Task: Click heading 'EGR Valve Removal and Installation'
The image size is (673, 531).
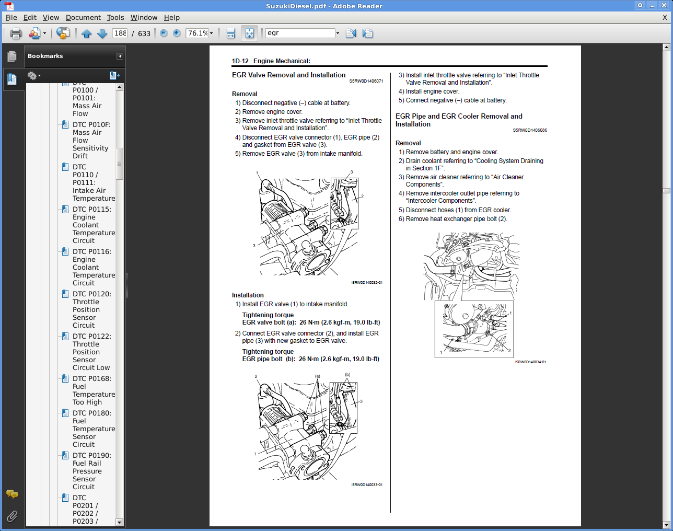Action: pos(288,75)
